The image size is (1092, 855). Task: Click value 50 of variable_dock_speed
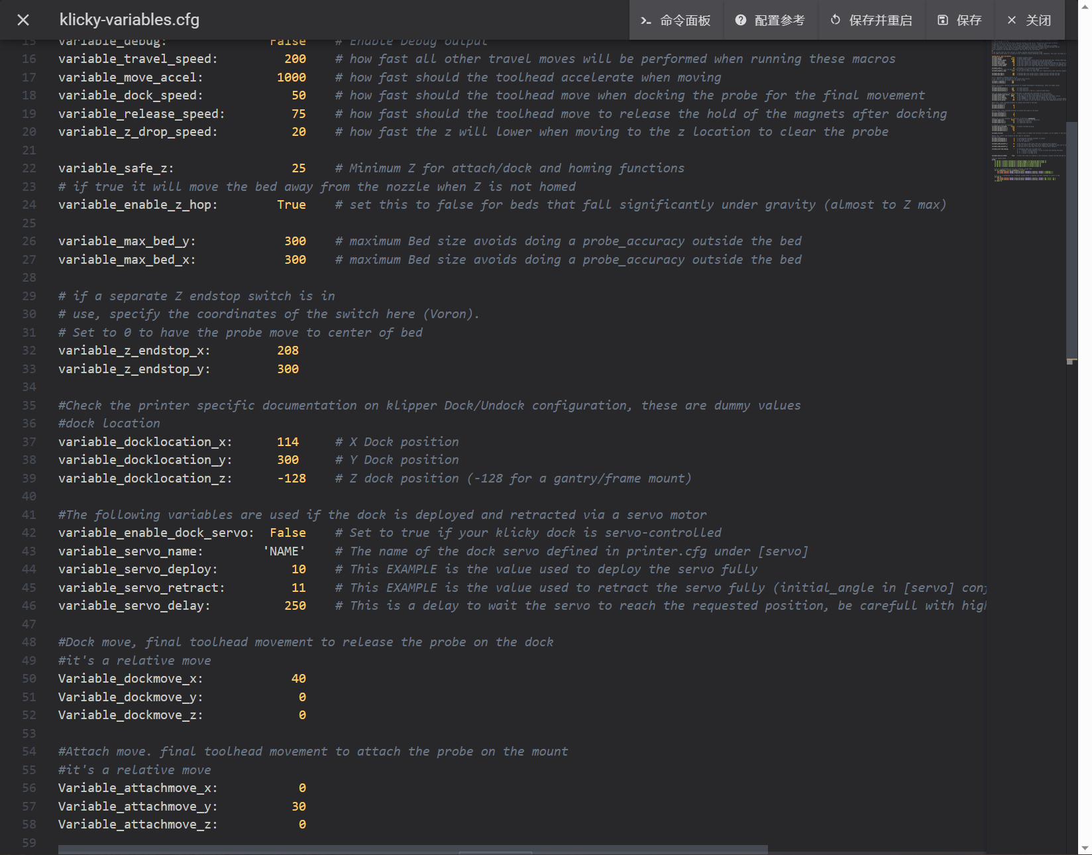point(299,95)
